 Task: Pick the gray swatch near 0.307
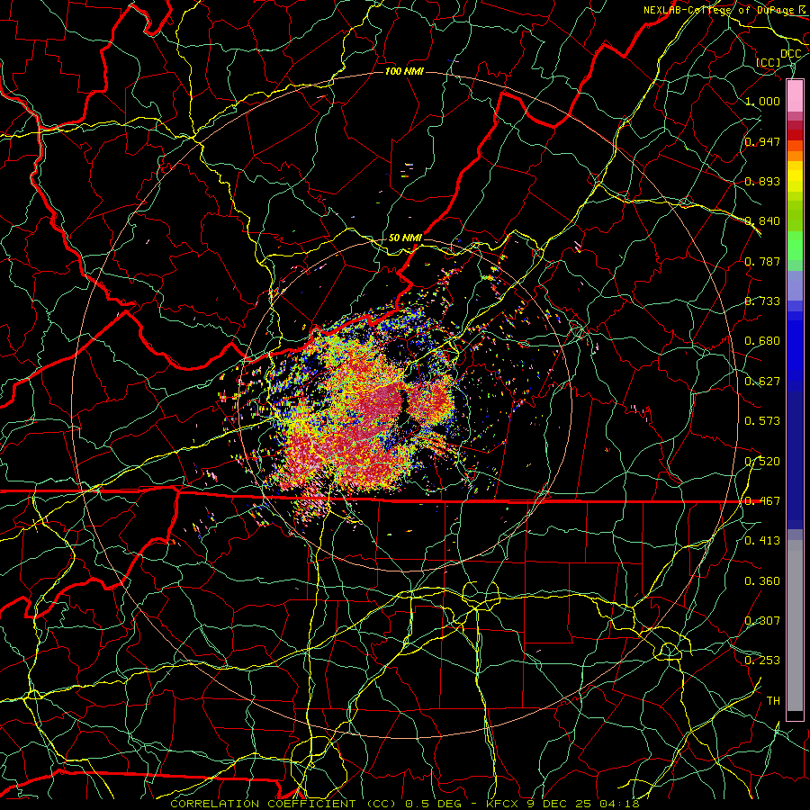[795, 625]
